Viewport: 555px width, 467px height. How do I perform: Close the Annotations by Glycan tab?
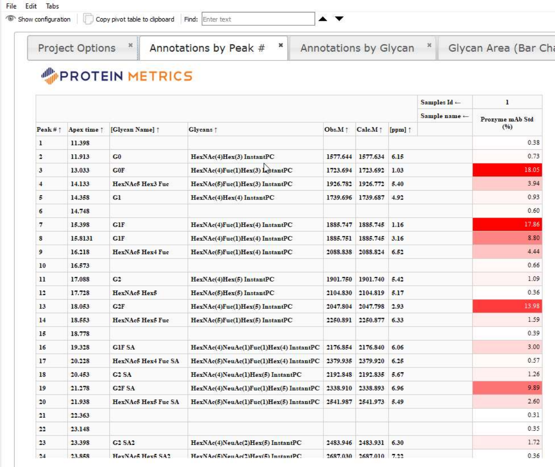click(x=429, y=45)
